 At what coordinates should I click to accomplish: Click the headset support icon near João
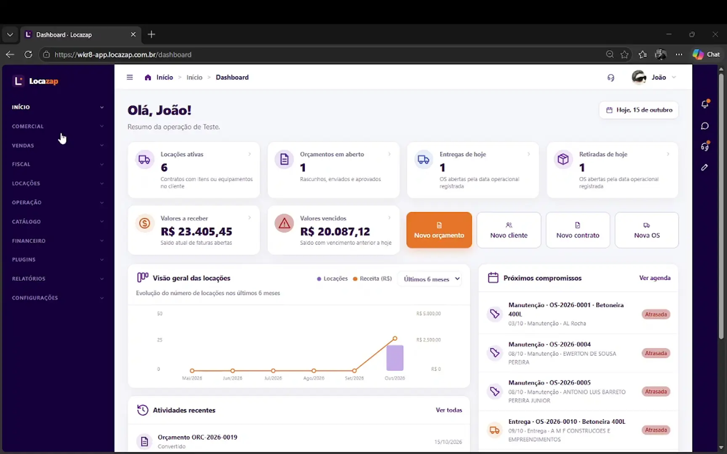coord(611,78)
